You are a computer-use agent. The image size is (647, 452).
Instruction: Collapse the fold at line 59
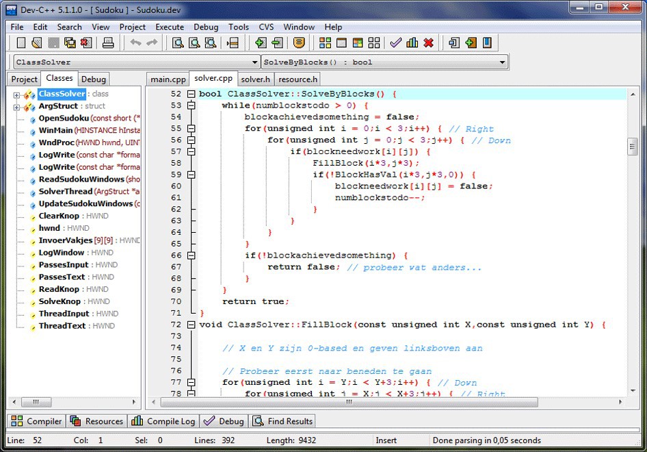(x=192, y=175)
